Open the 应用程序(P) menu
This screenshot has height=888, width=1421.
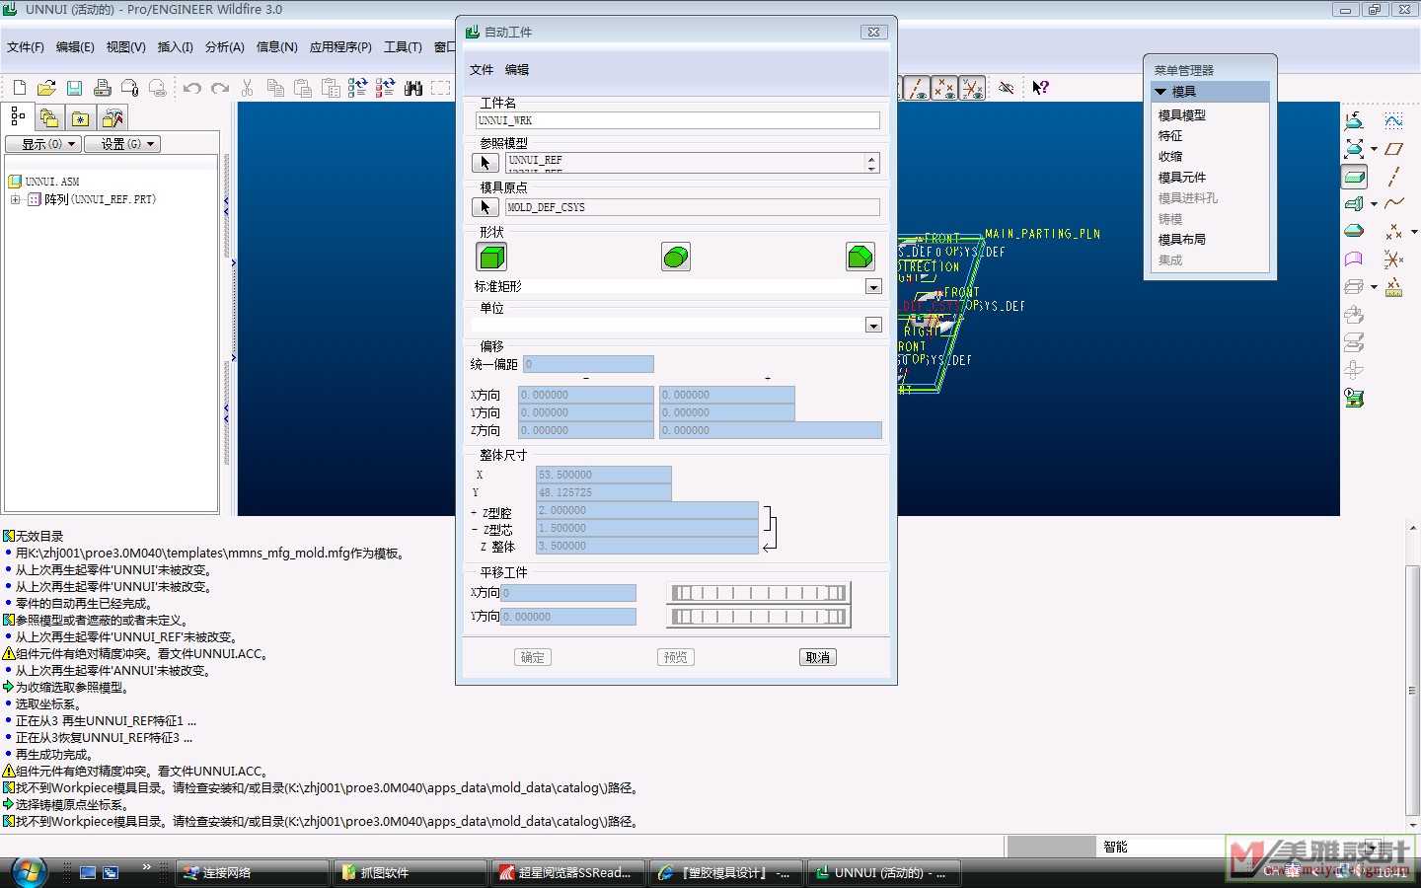click(340, 47)
